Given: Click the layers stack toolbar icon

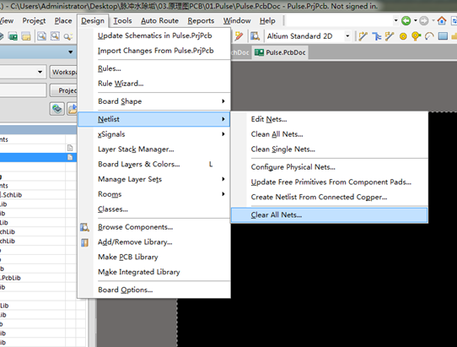Looking at the screenshot, I should (x=1, y=36).
